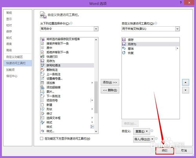The width and height of the screenshot is (196, 158).
Task: Select the 将所选内容保存到文本框库 row
Action: [67, 39]
